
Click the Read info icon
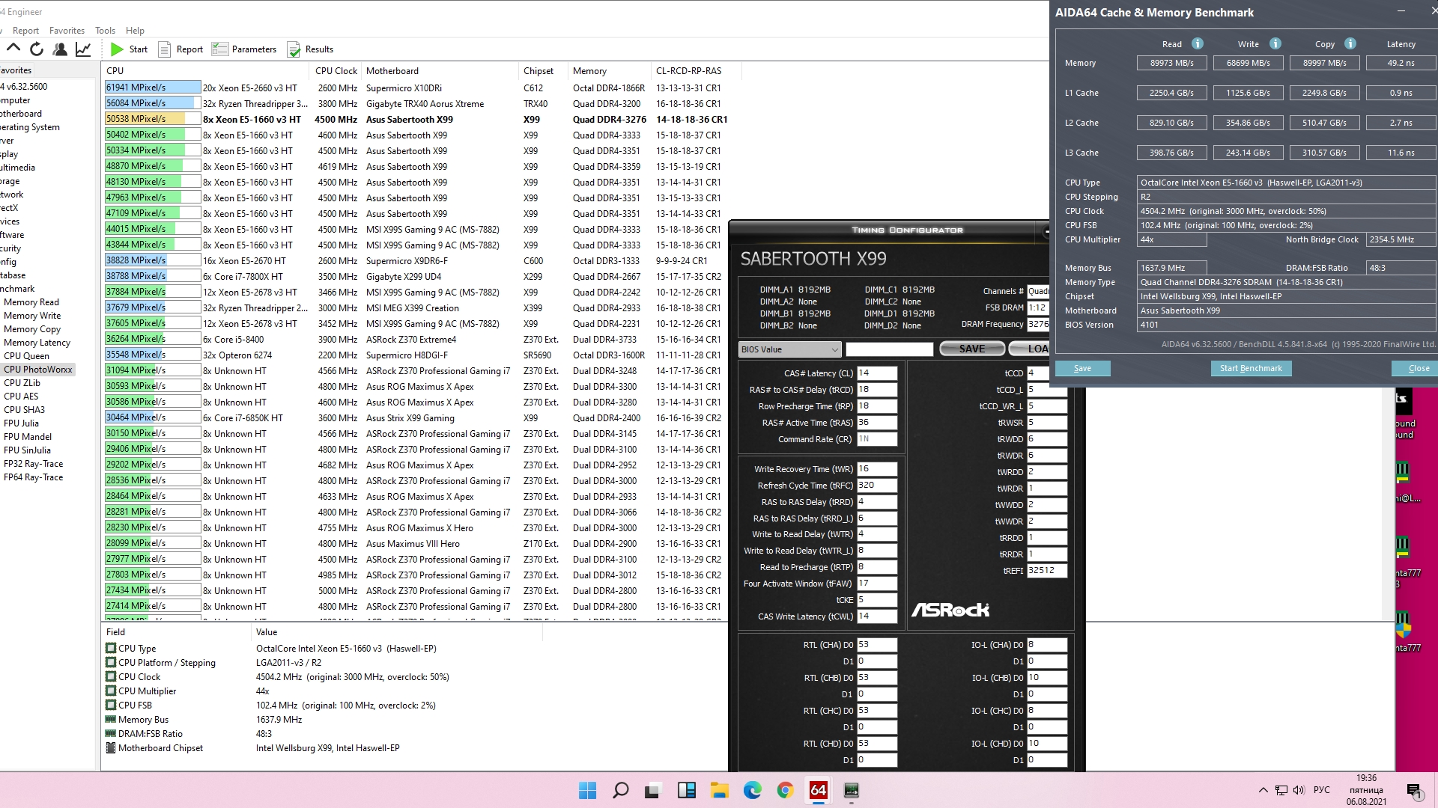(1198, 43)
